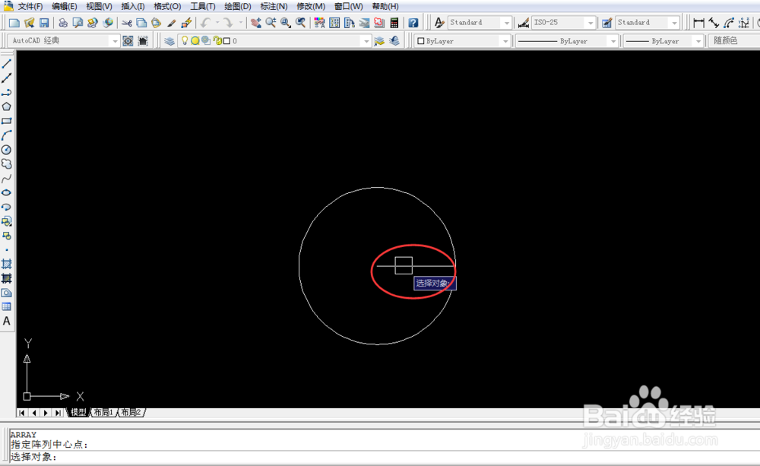This screenshot has height=466, width=760.
Task: Select the Rectangle tool
Action: click(6, 121)
